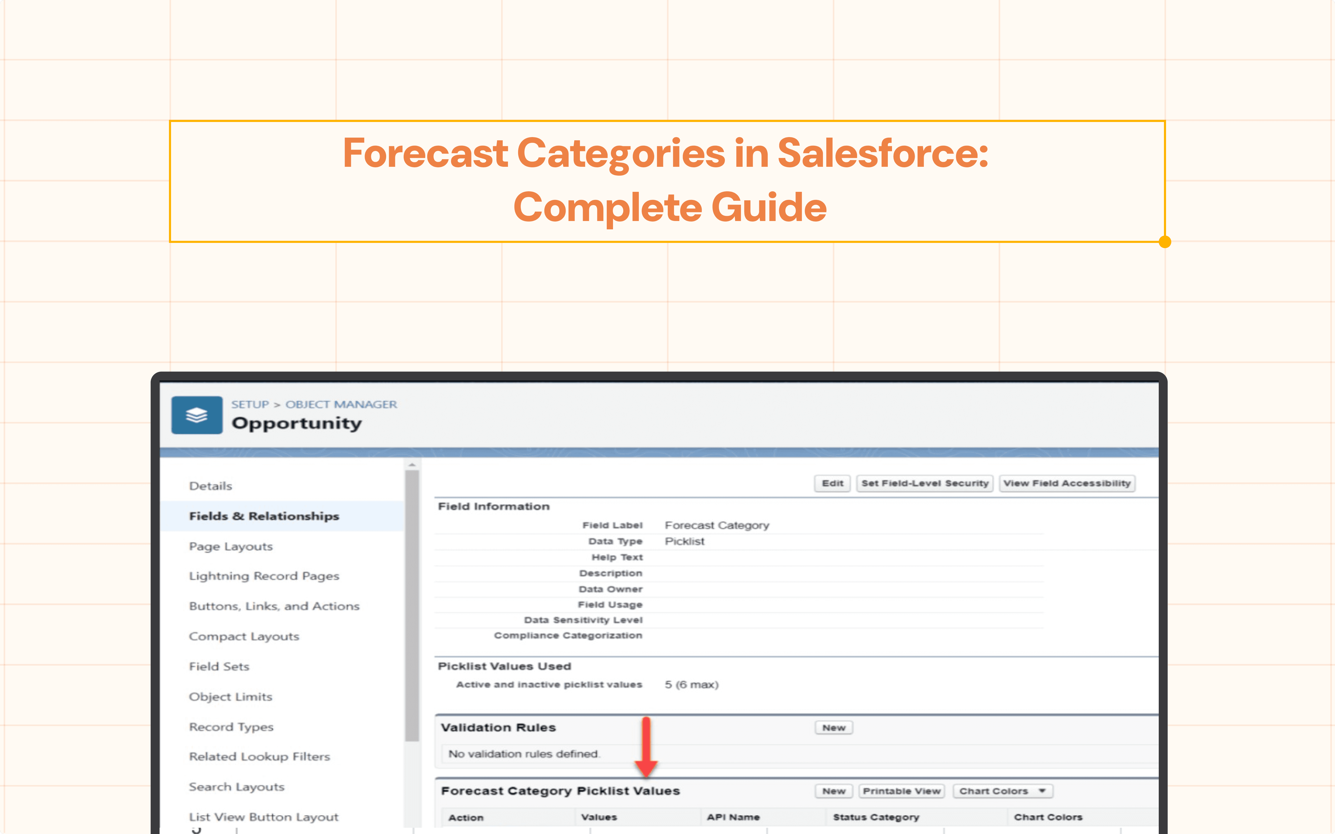1335x834 pixels.
Task: Open Field Sets section
Action: pyautogui.click(x=220, y=666)
